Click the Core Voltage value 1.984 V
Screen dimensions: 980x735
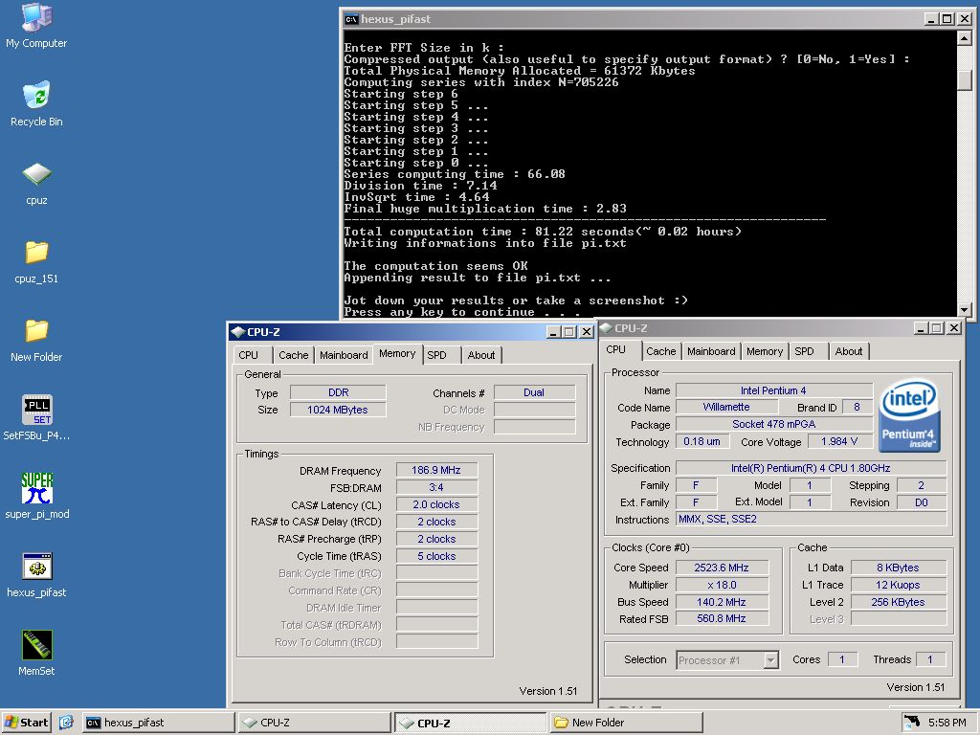(x=838, y=442)
